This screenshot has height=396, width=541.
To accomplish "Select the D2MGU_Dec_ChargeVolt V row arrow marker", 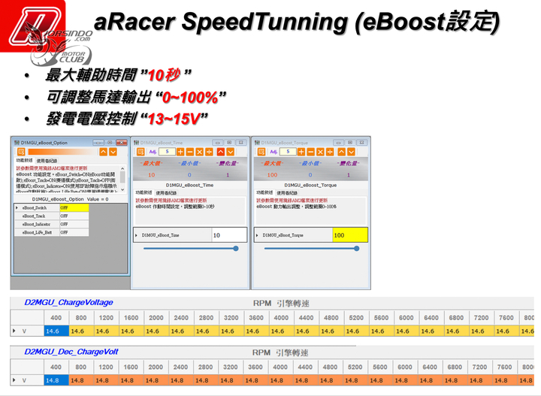I will click(x=14, y=380).
